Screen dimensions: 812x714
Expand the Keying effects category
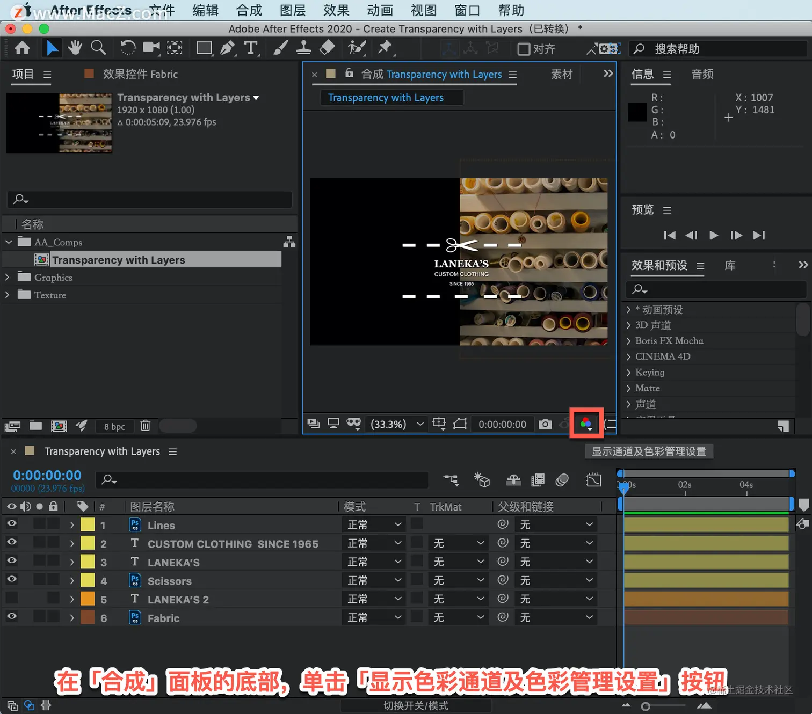tap(628, 372)
